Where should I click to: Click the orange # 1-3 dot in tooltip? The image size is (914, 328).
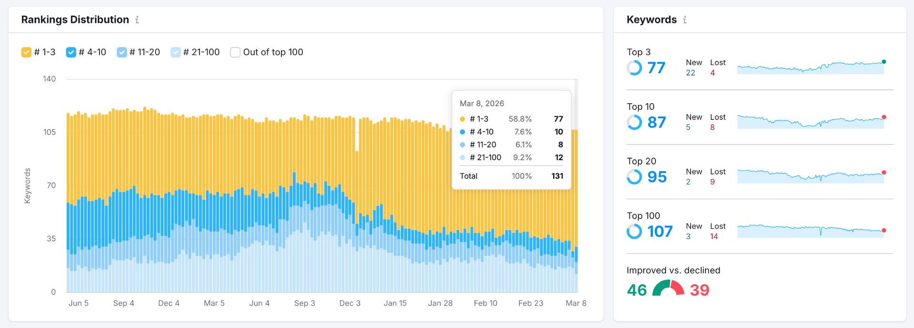[x=463, y=119]
